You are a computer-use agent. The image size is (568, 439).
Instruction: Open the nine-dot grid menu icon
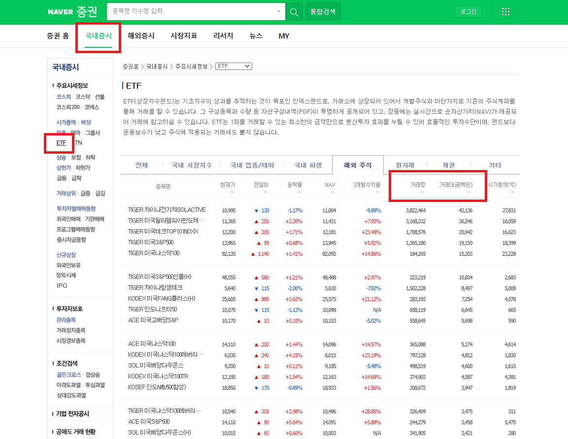[x=506, y=12]
